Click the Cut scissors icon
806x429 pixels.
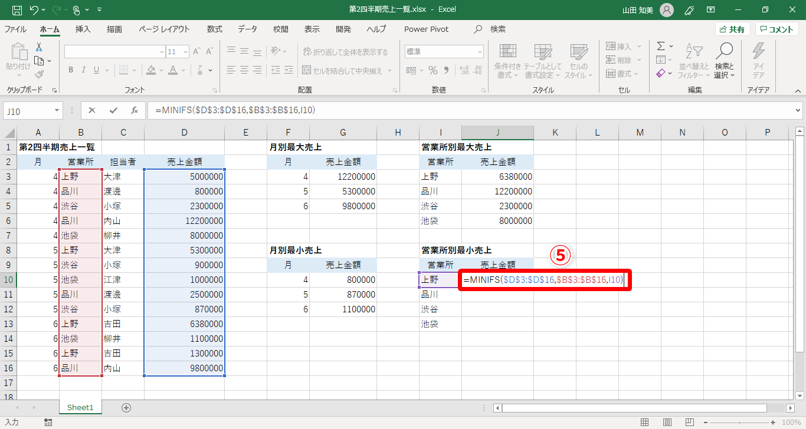tap(39, 47)
